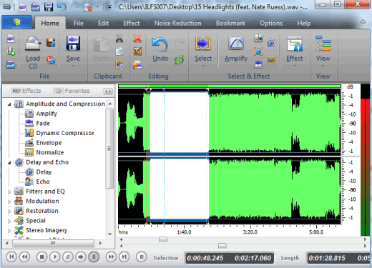
Task: Open the Noise Reduction tab
Action: [177, 24]
